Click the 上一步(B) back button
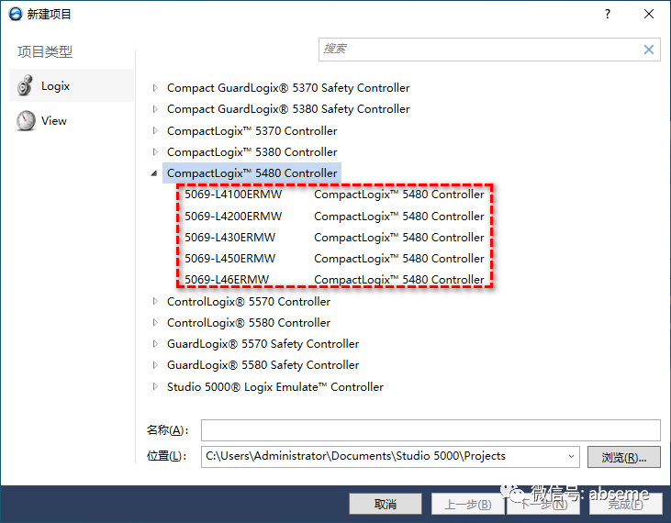This screenshot has height=523, width=671. point(468,504)
